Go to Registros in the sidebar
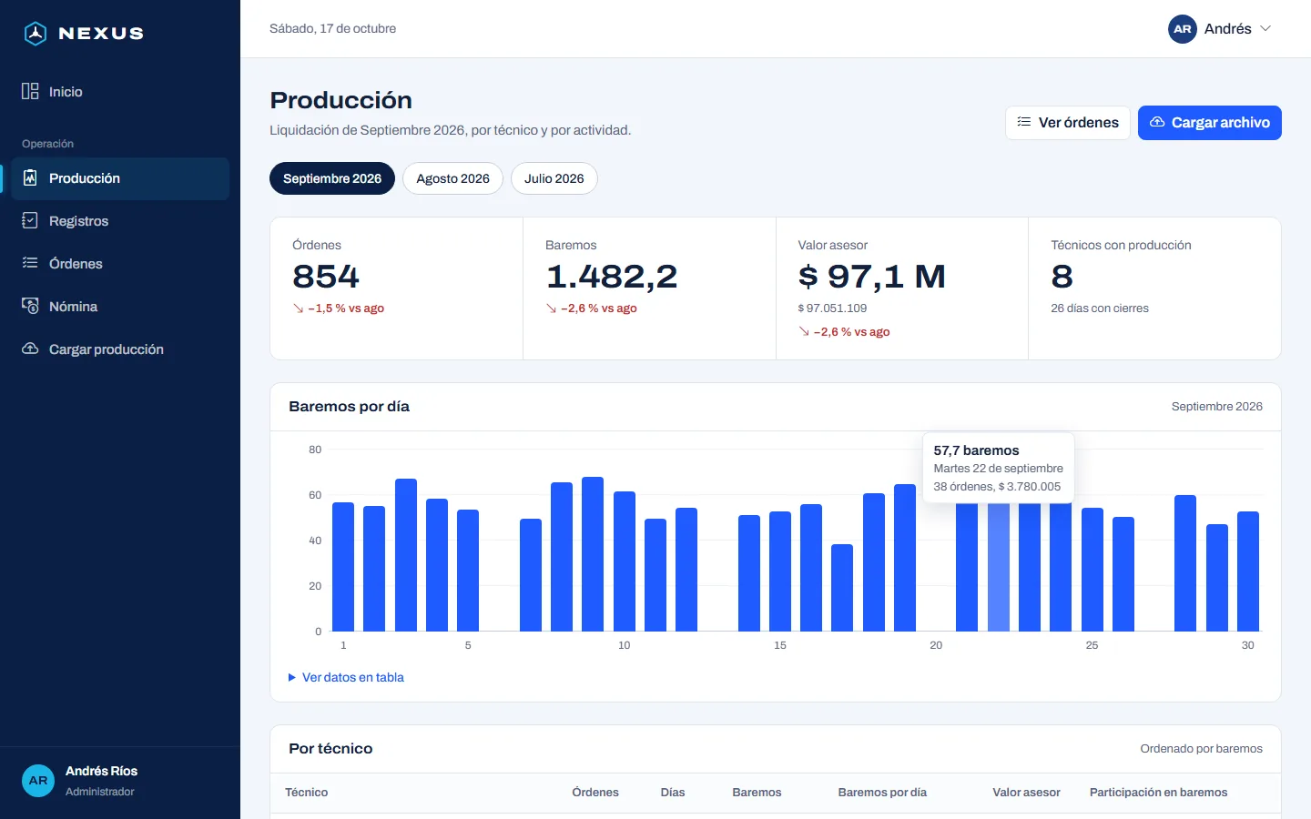The image size is (1311, 819). 120,221
